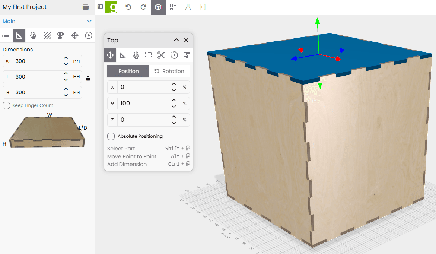Screen dimensions: 436x254
Task: Select the sidebar hatch pattern tool
Action: (x=47, y=35)
